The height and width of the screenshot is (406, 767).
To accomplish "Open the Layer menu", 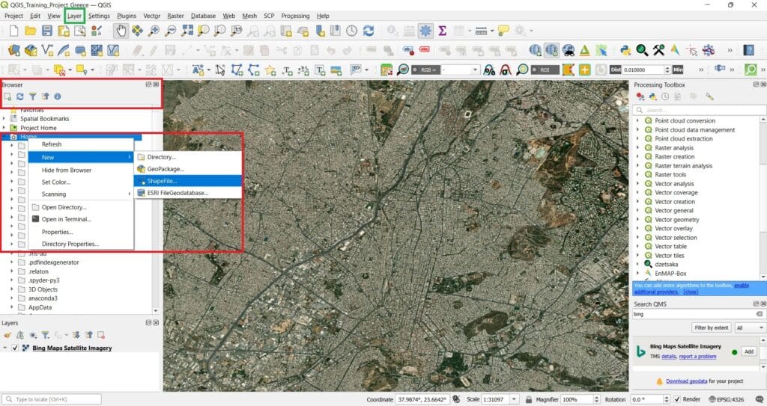I will 74,16.
